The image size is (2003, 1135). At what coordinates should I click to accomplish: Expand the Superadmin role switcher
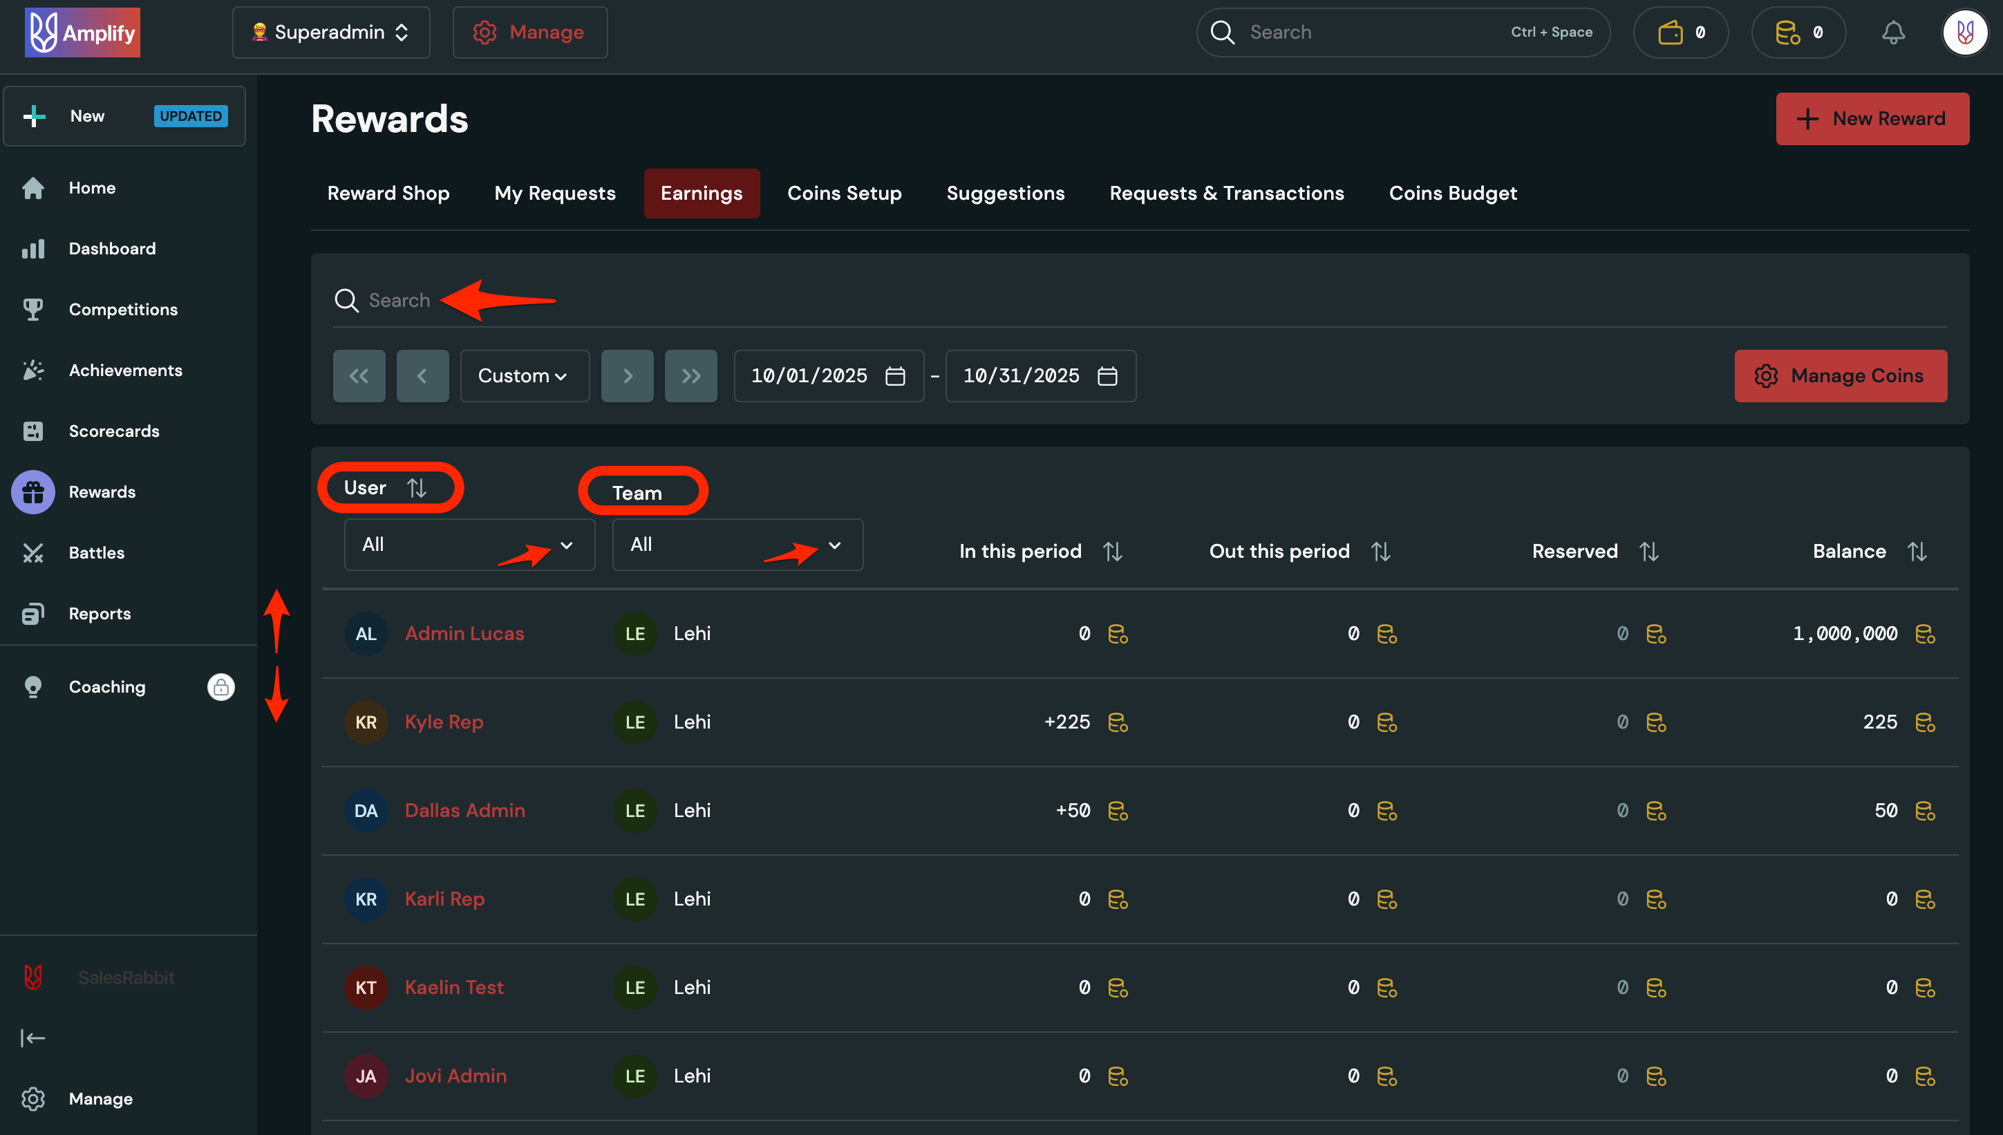coord(330,32)
